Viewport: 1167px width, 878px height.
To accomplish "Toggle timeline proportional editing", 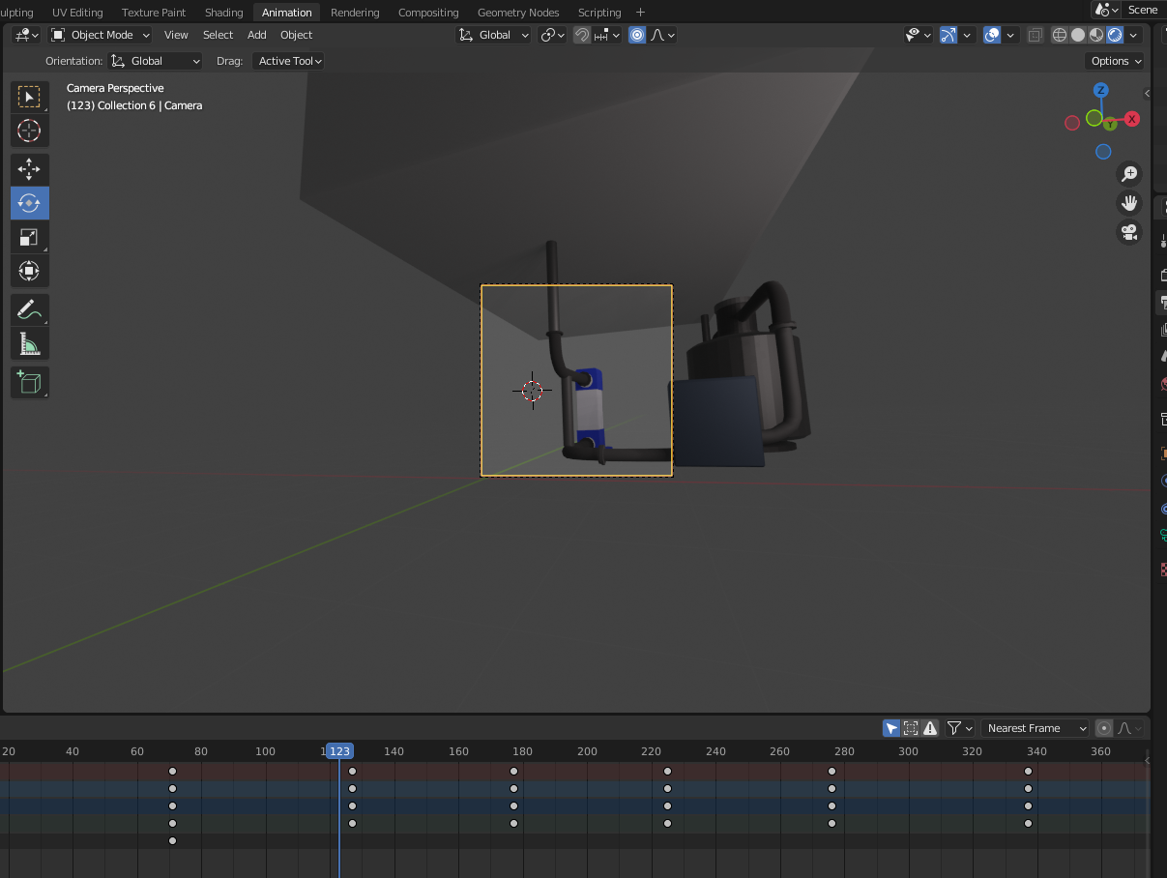I will (1104, 728).
